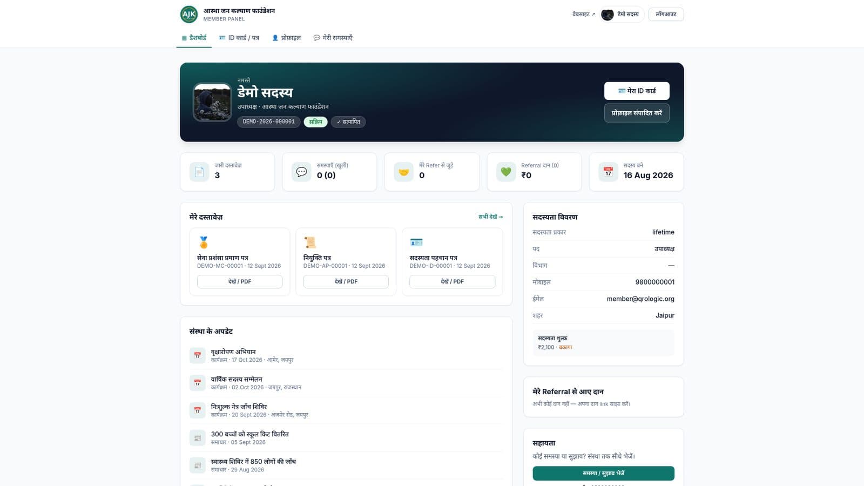Switch to ID कार्ड / पत्र tab
This screenshot has height=486, width=864.
click(239, 38)
